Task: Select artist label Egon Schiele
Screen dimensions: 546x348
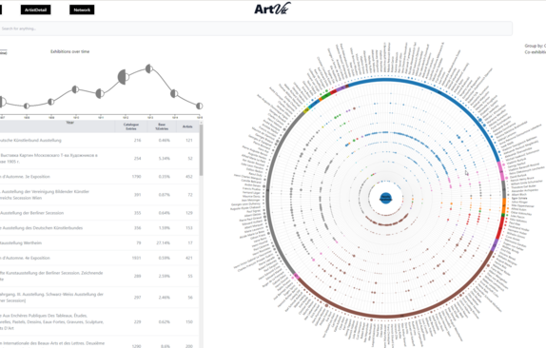Action: [x=519, y=198]
